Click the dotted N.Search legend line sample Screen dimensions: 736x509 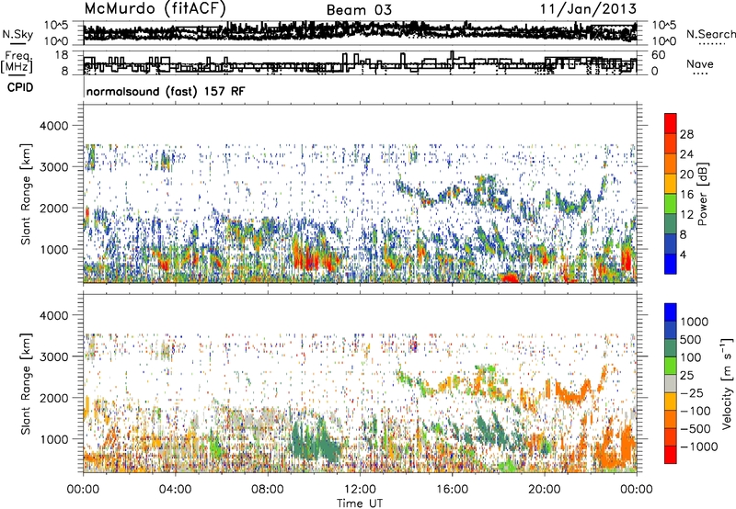click(x=712, y=44)
